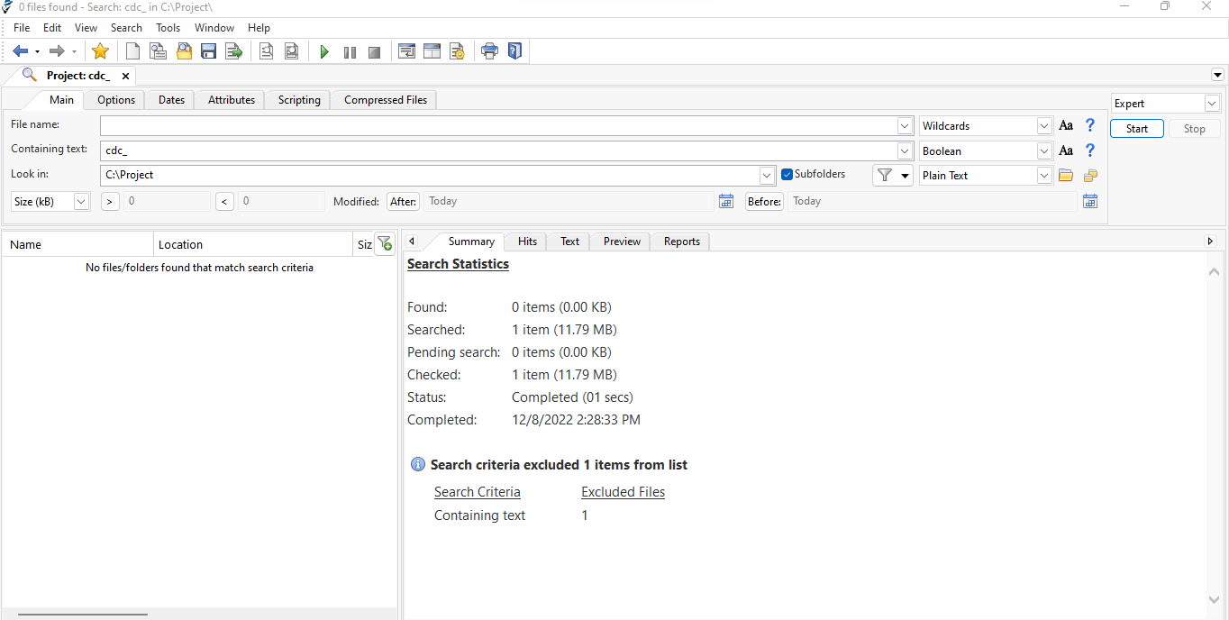Browse for folder with yellow folder icon
The image size is (1229, 620).
(1066, 176)
